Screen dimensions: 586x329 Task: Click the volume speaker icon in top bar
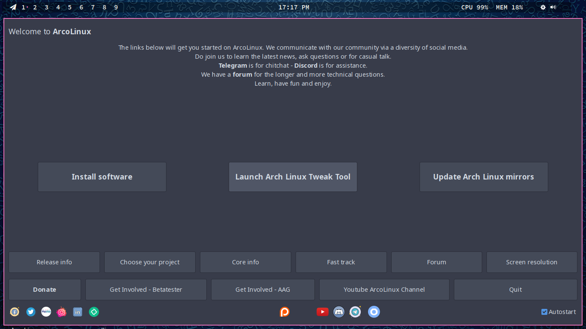[553, 7]
